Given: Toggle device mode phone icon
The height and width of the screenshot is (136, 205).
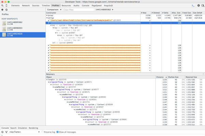Looking at the screenshot, I should [6, 5].
